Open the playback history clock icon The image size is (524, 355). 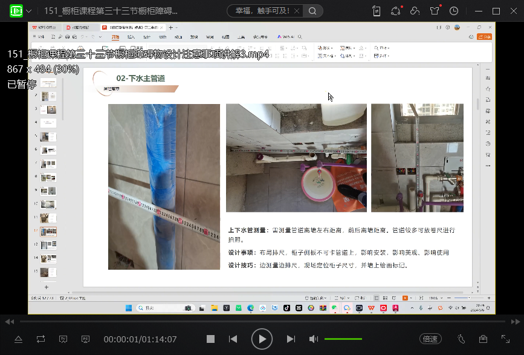point(453,11)
